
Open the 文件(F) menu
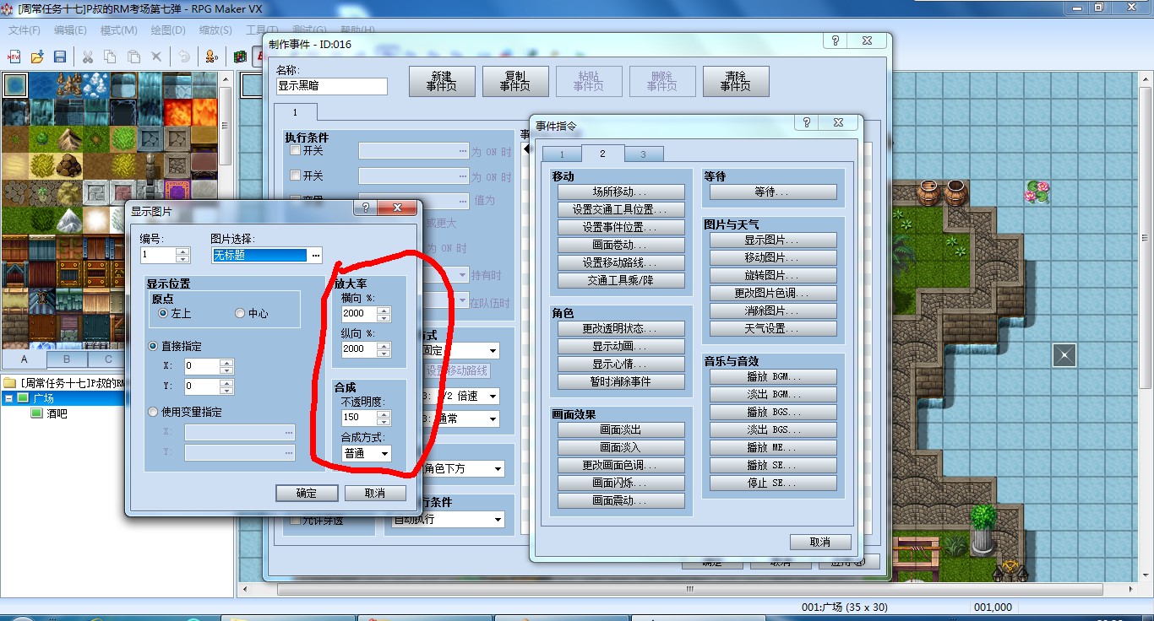click(24, 30)
